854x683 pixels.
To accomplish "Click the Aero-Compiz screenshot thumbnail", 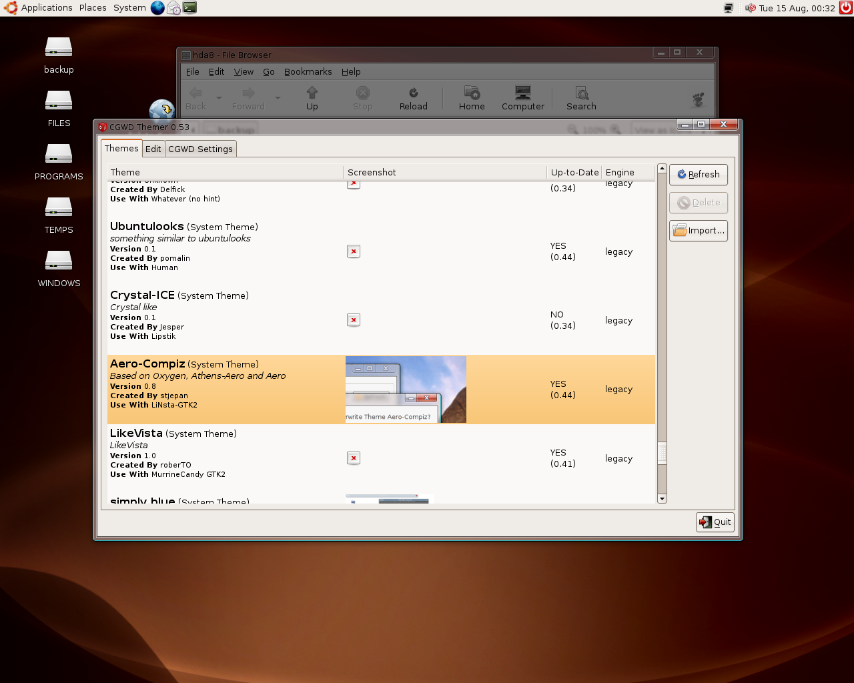I will click(x=406, y=390).
